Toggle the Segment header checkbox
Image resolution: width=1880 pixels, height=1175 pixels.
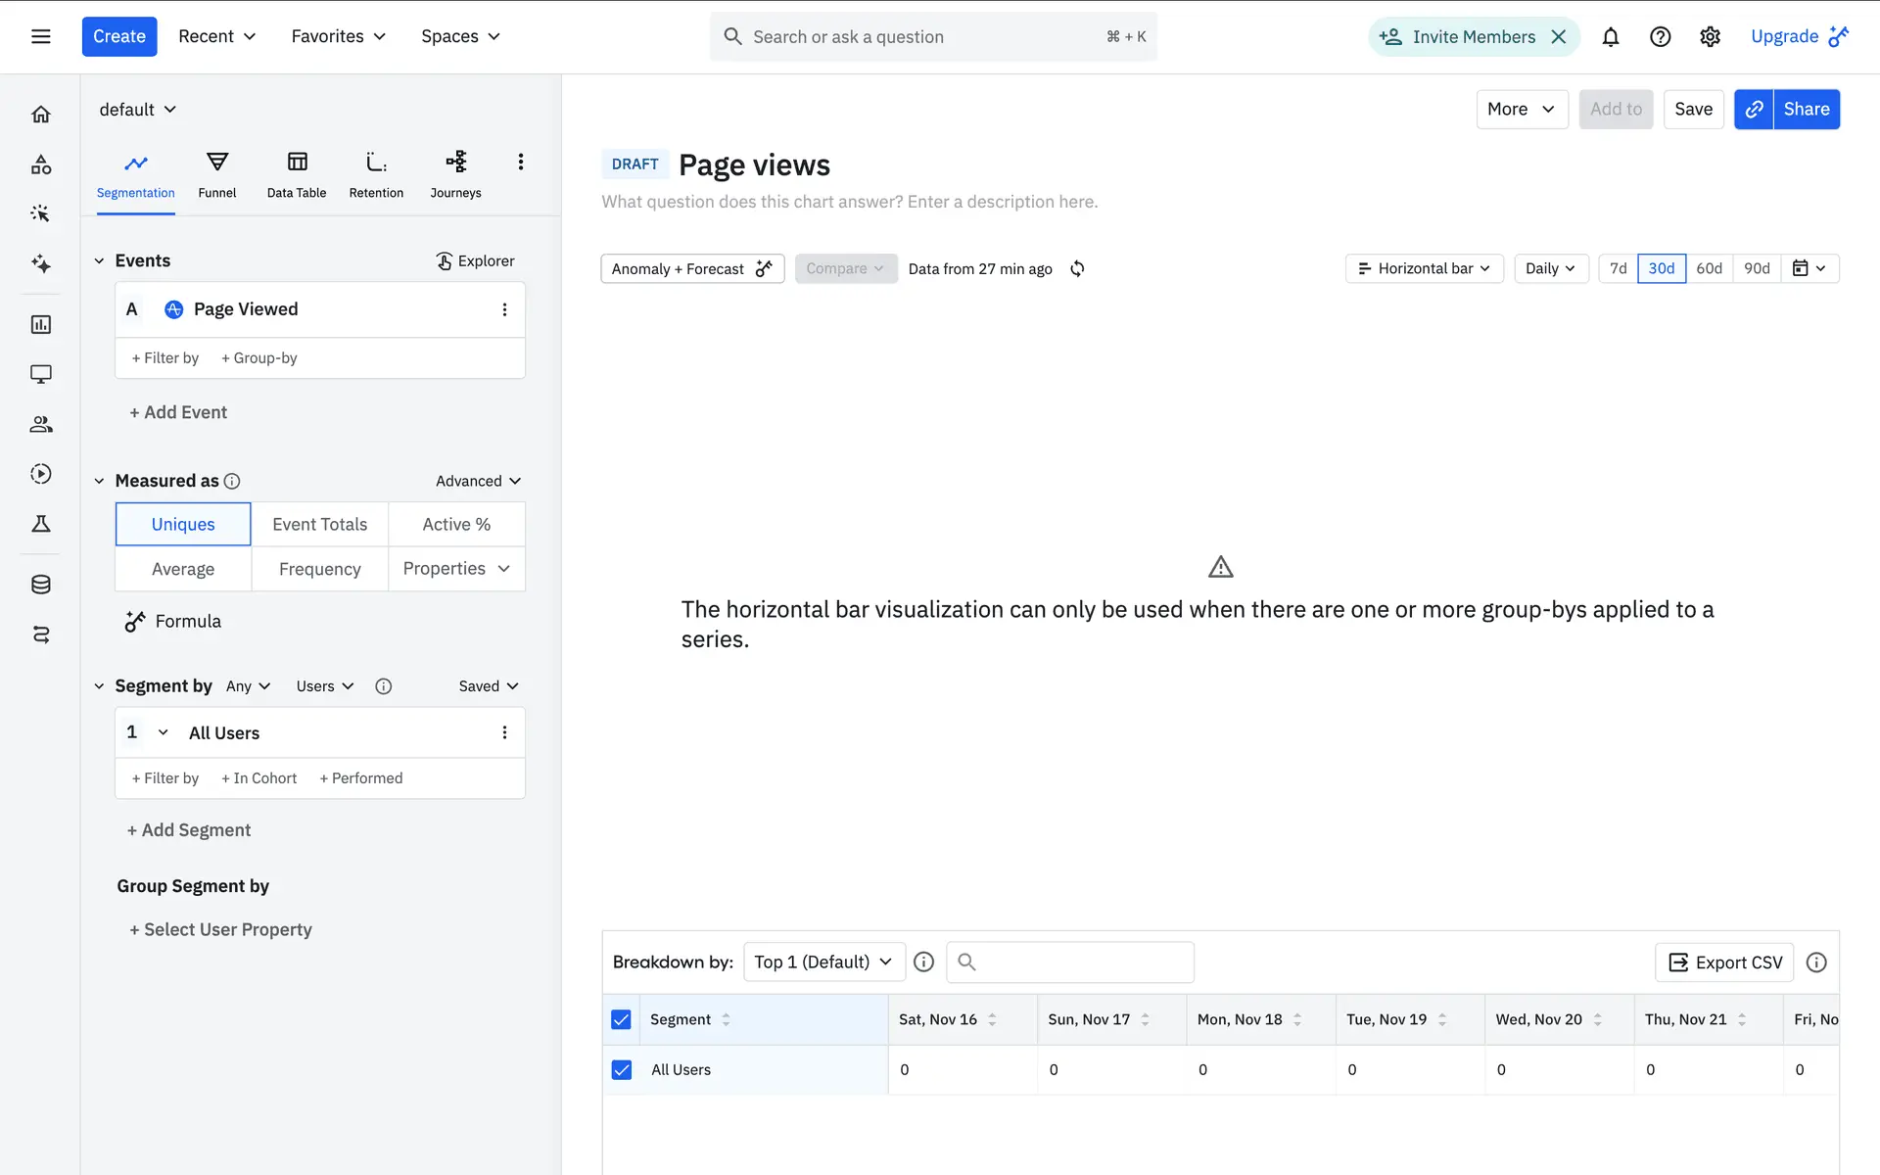coord(622,1019)
